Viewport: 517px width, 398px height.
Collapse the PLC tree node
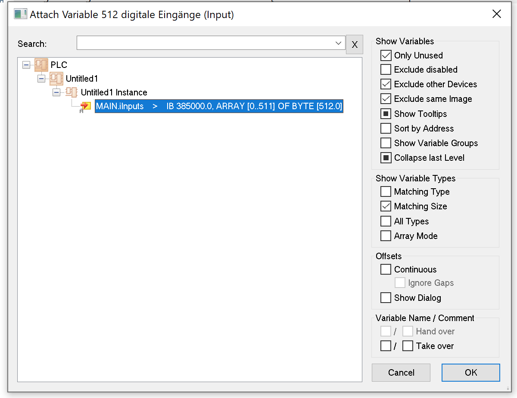27,65
